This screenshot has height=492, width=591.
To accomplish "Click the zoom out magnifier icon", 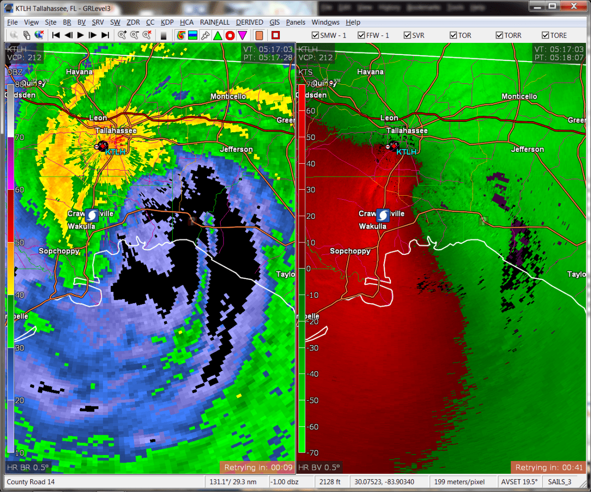I will 134,35.
